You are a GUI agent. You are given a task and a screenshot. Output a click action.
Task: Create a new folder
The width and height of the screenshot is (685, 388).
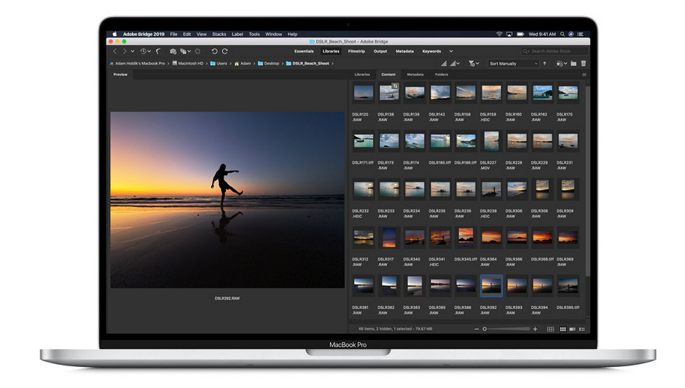[574, 64]
